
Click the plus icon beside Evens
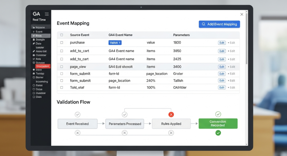pyautogui.click(x=34, y=32)
